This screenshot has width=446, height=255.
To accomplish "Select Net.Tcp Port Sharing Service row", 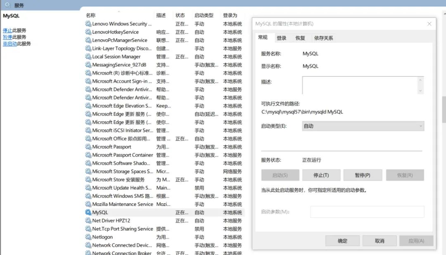I will pos(164,229).
